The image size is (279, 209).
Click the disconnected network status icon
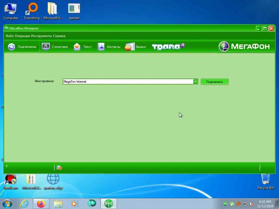(x=59, y=168)
